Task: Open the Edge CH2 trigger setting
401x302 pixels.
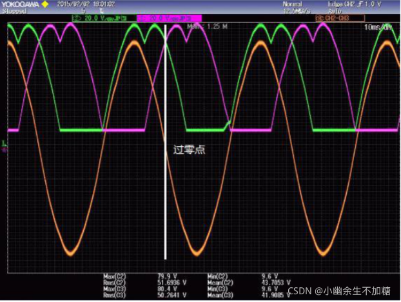Action: click(355, 4)
